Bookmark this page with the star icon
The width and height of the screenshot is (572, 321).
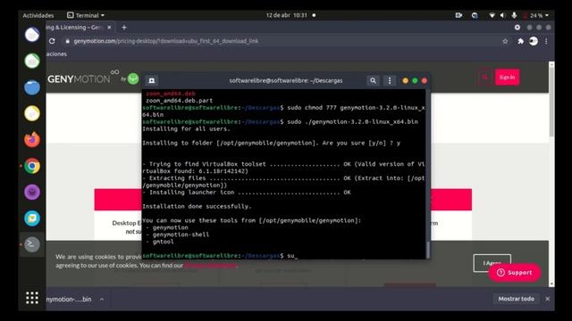[x=505, y=41]
